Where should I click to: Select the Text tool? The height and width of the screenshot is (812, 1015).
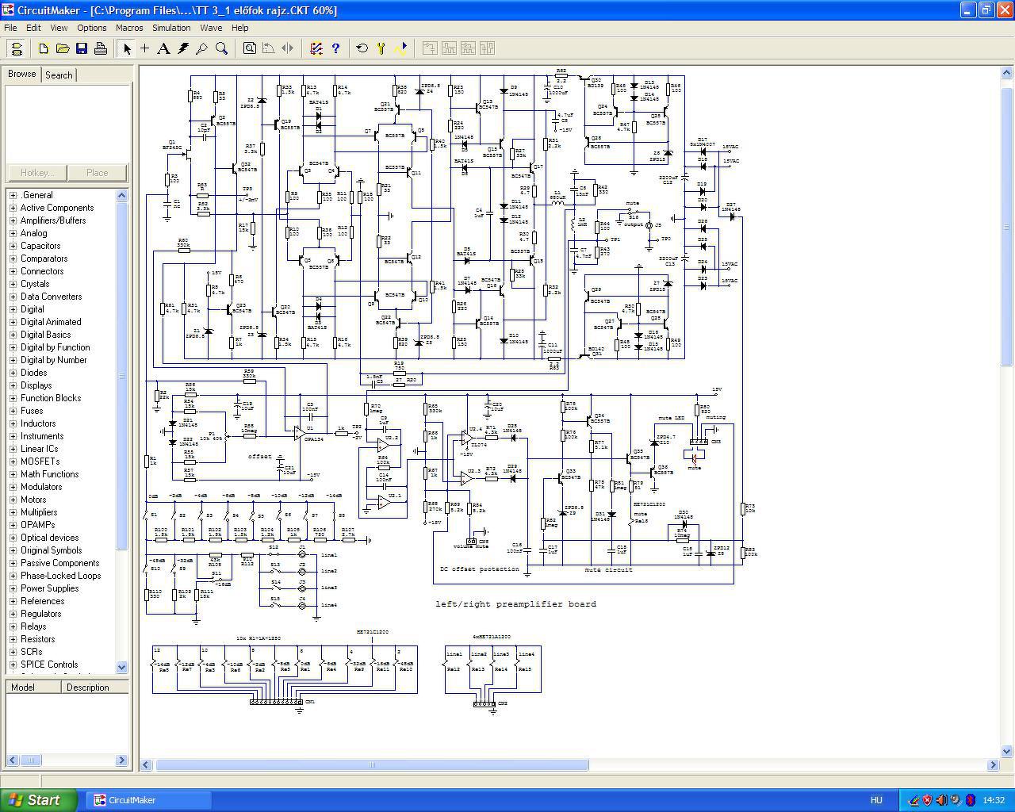pyautogui.click(x=164, y=48)
